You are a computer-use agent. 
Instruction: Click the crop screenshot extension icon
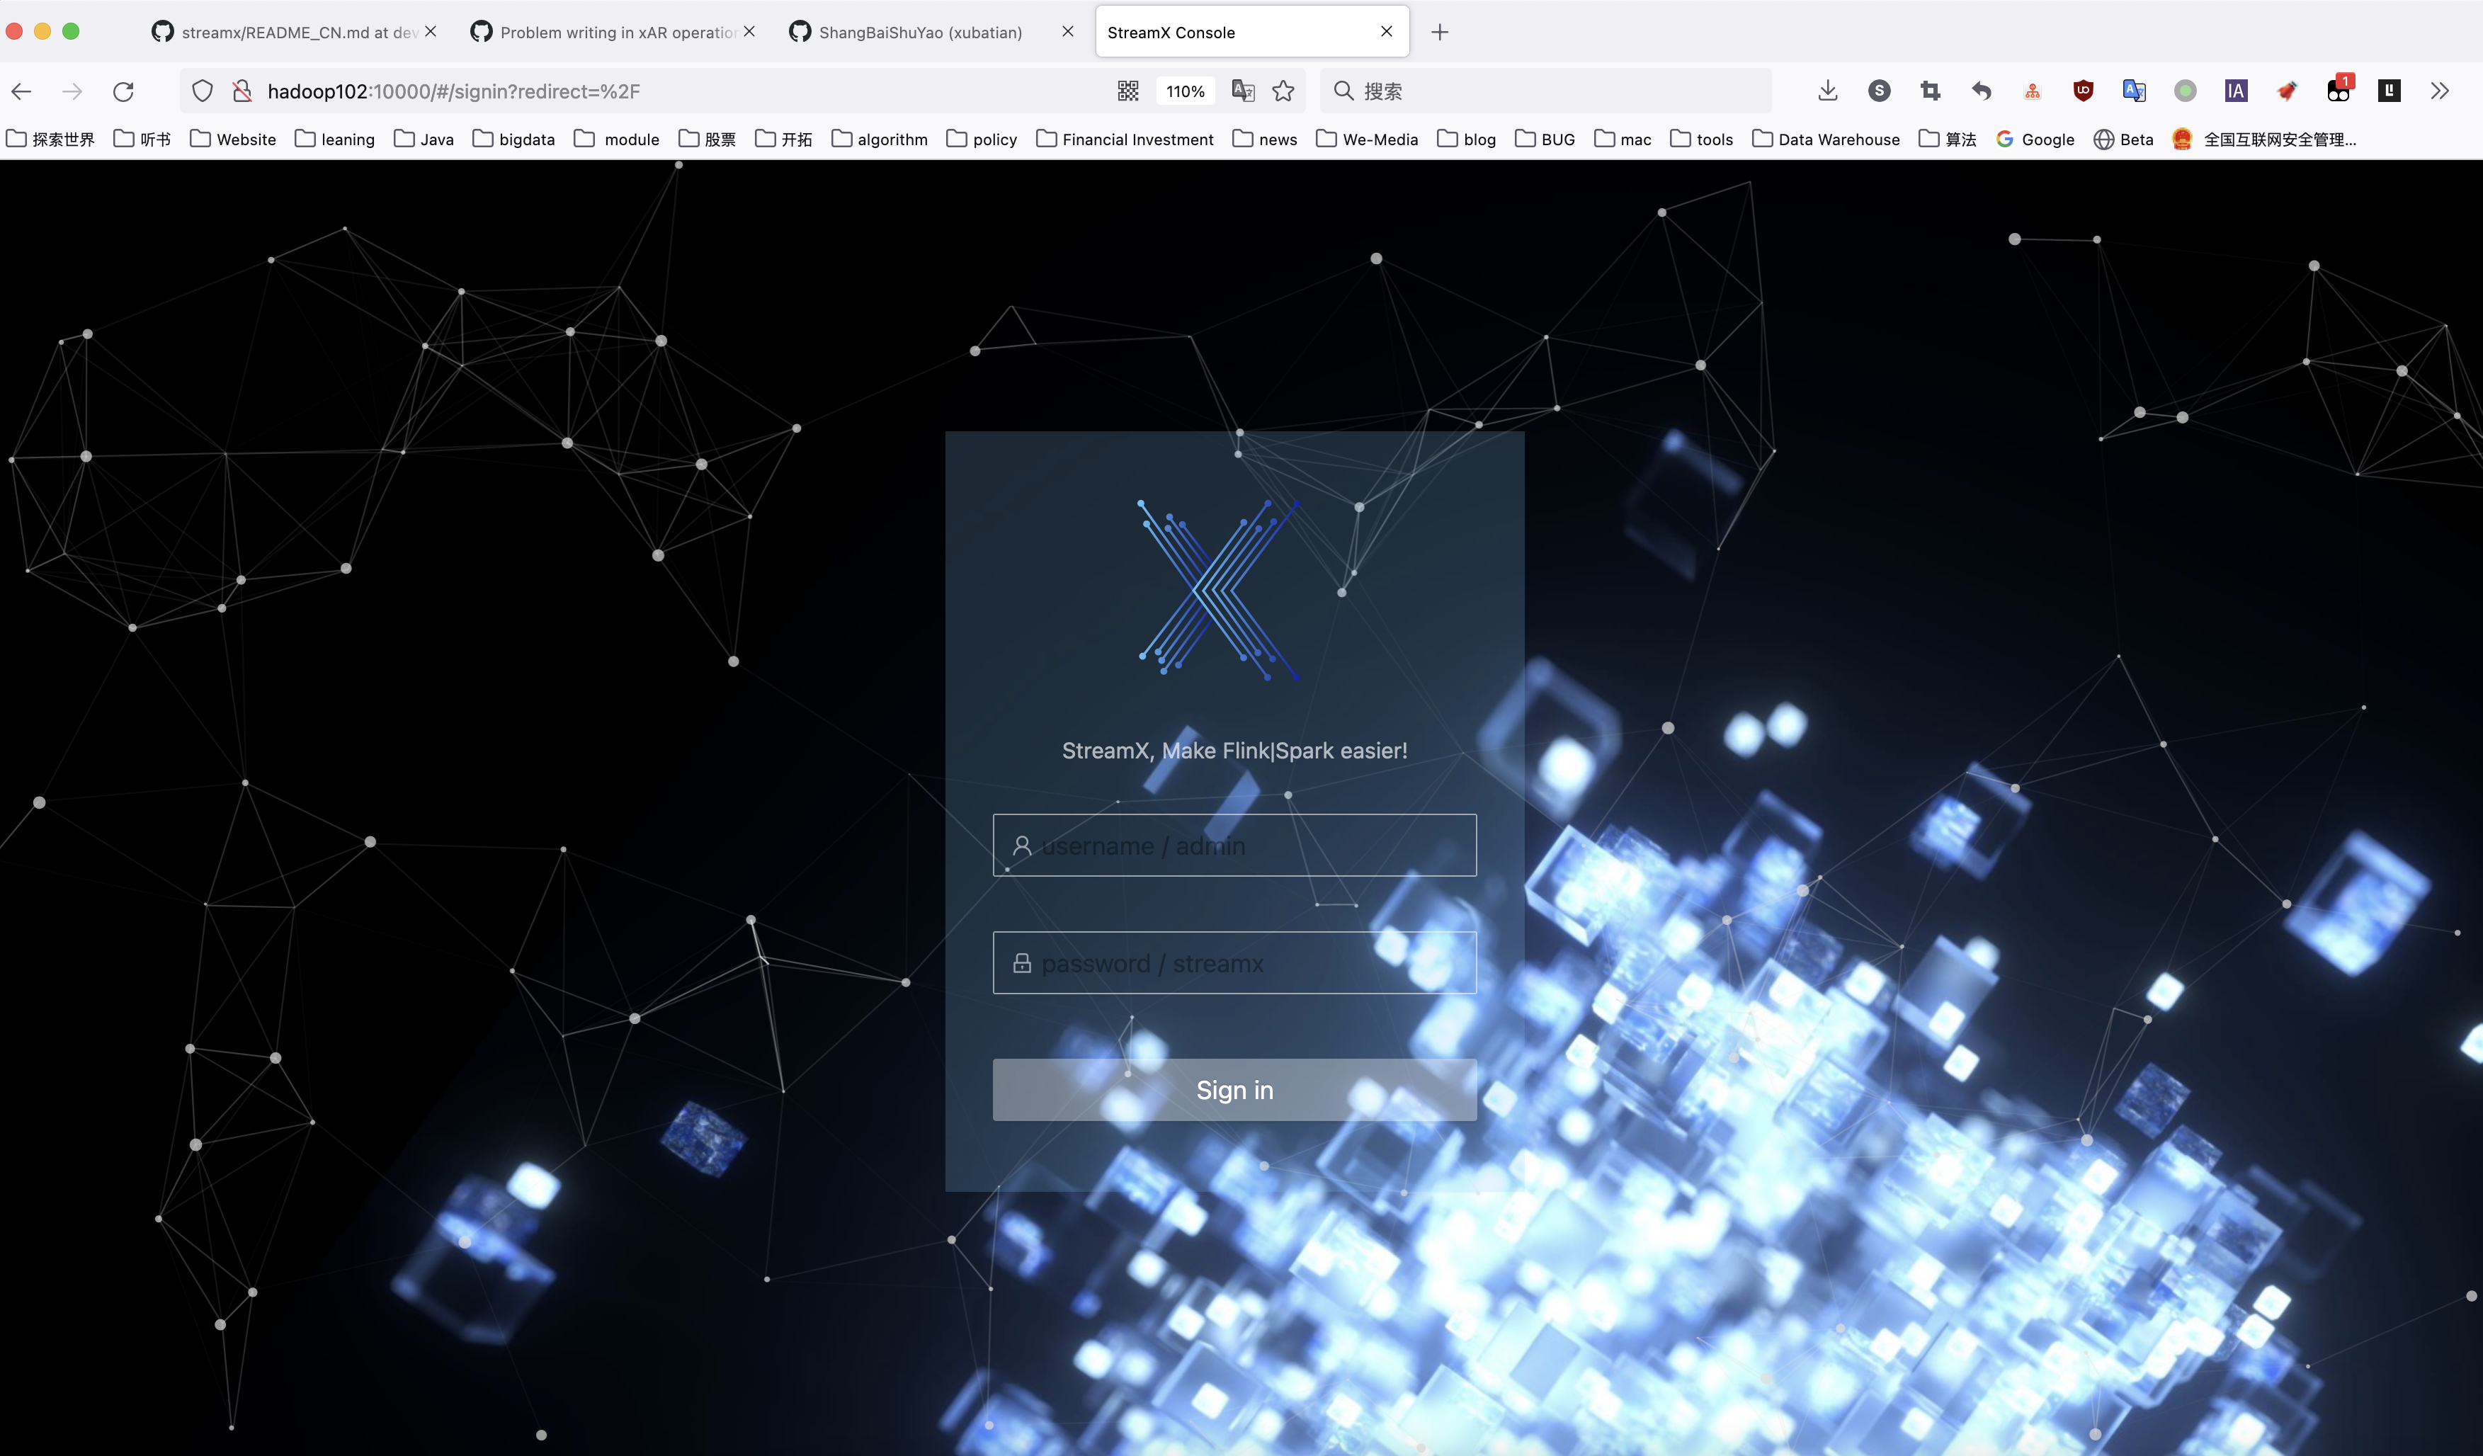click(1930, 91)
